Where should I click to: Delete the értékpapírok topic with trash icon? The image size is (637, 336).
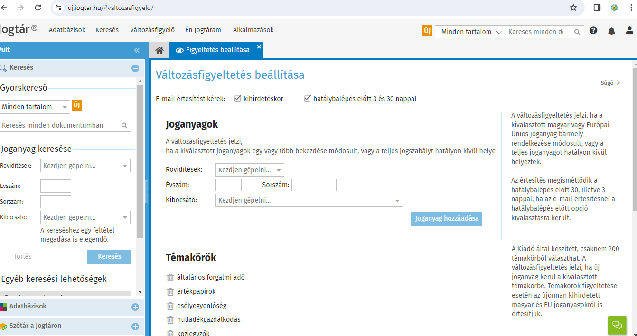coord(170,291)
